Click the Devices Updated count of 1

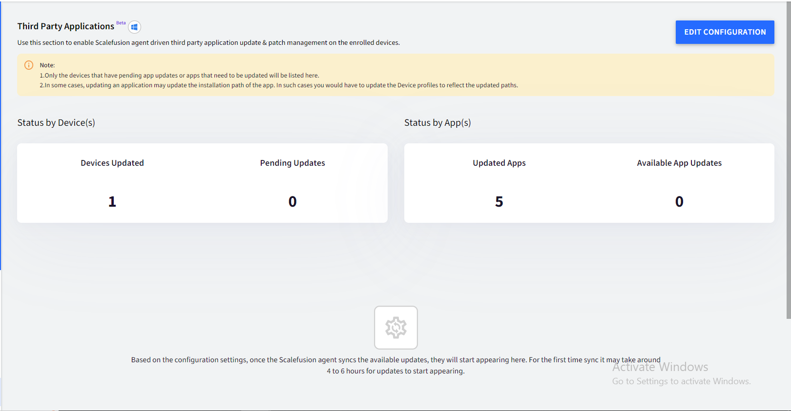coord(112,201)
